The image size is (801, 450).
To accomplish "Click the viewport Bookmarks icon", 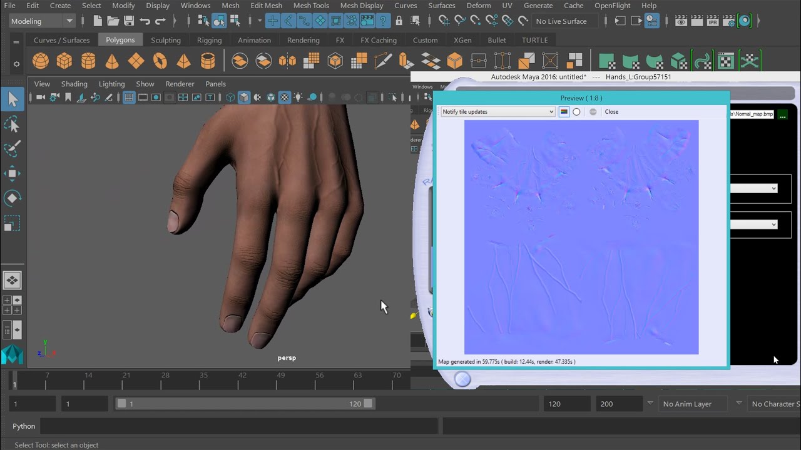I will pos(68,97).
